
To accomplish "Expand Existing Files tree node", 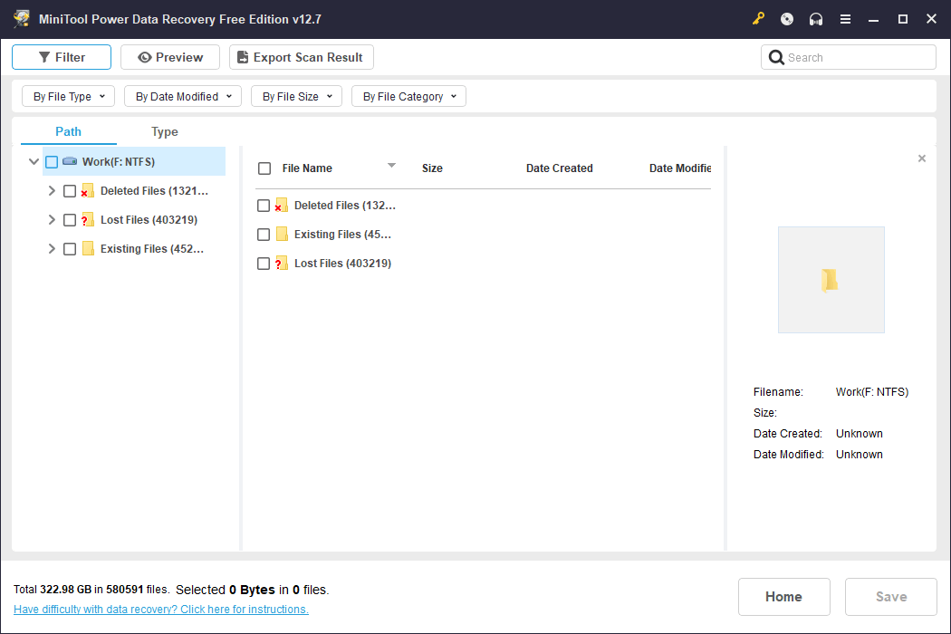I will (x=52, y=249).
